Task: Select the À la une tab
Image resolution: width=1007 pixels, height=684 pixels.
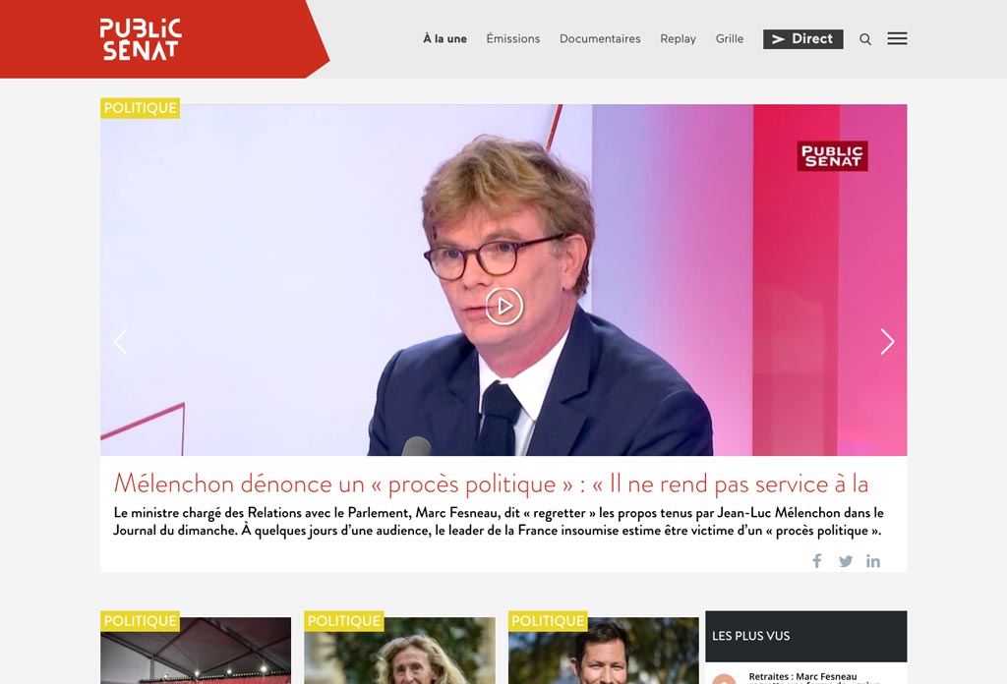Action: [444, 39]
